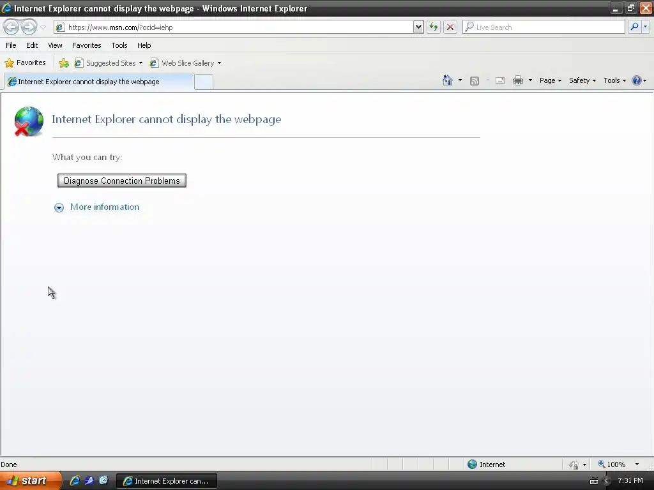
Task: Open a new blank tab
Action: [x=204, y=82]
